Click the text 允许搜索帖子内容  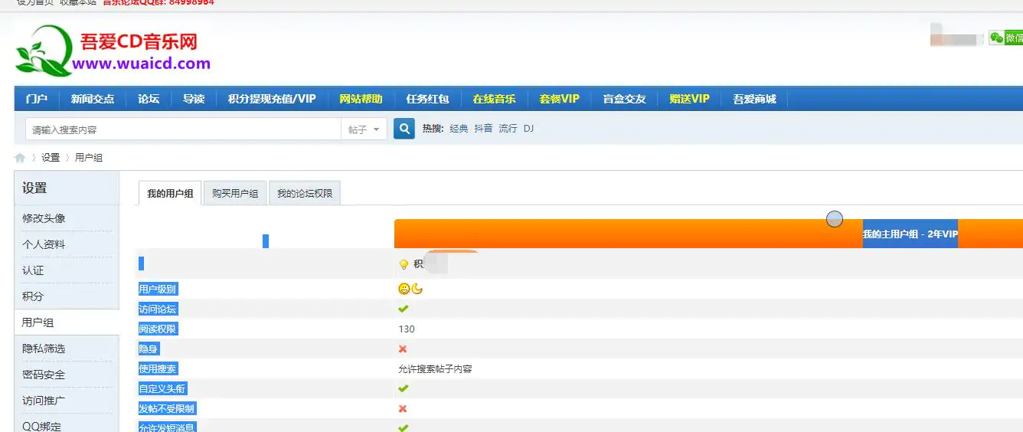click(435, 368)
